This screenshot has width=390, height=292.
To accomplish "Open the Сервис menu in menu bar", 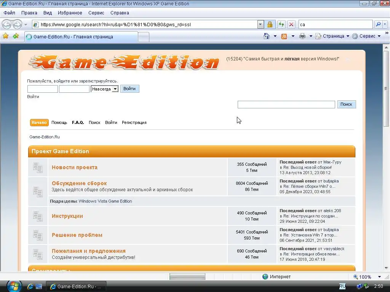I will click(x=96, y=13).
